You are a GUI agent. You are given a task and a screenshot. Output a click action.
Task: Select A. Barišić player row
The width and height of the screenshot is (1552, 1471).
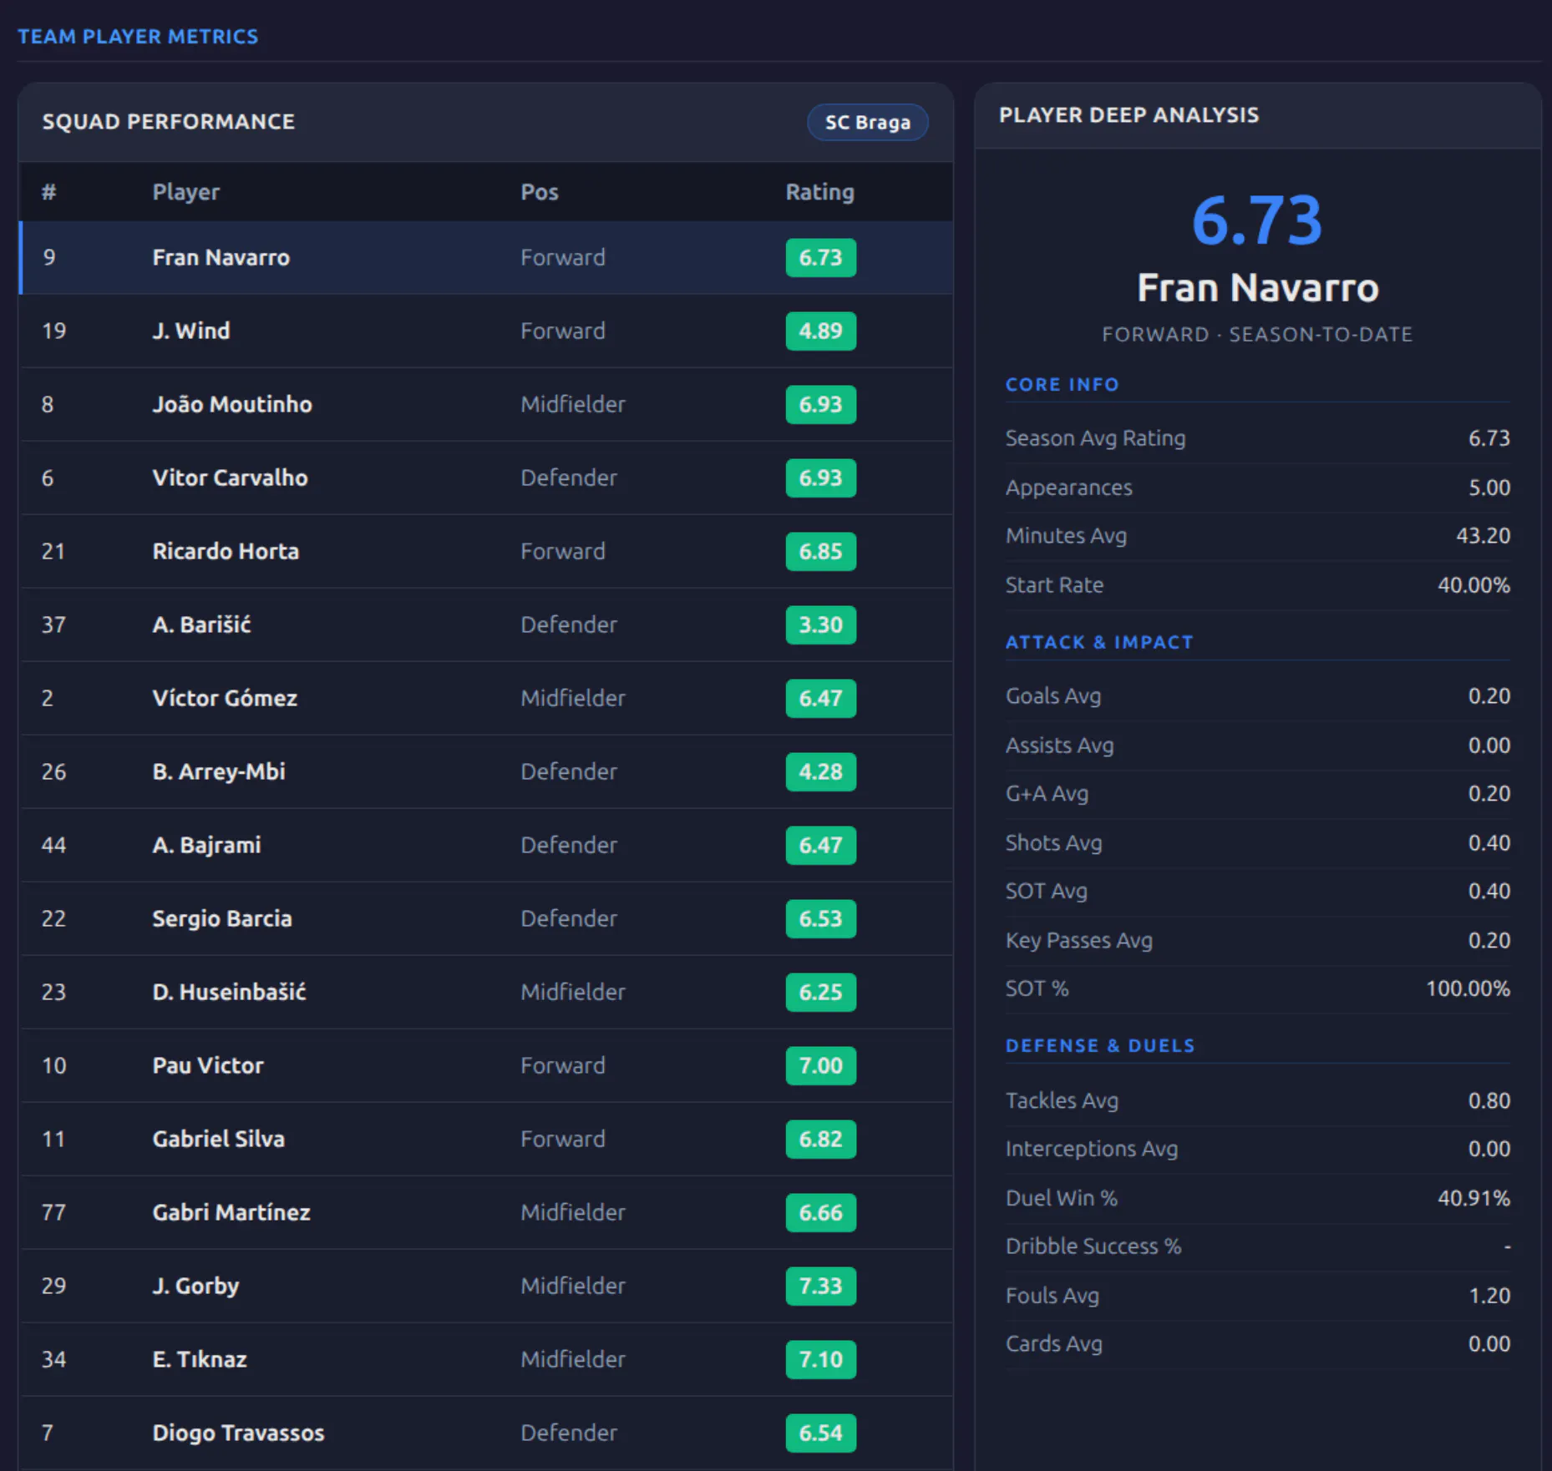[486, 624]
